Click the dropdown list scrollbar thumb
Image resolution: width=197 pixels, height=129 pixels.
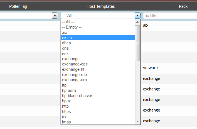pyautogui.click(x=137, y=43)
